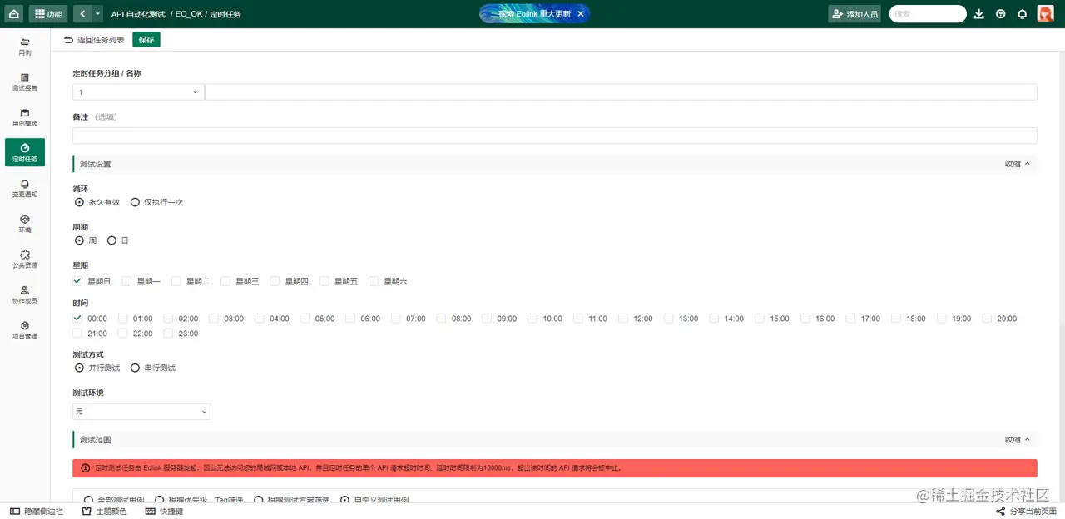Check the 23:00 time checkbox
1065x519 pixels.
(168, 333)
